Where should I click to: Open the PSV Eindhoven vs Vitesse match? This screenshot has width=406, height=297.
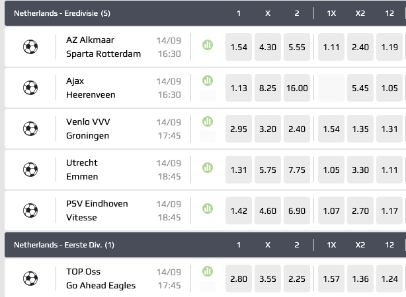(x=97, y=211)
